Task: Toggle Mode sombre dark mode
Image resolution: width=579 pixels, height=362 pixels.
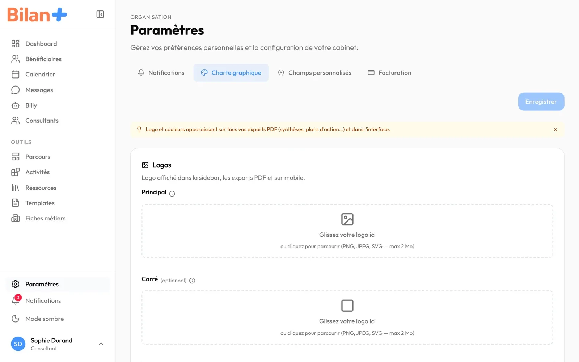Action: (58, 319)
